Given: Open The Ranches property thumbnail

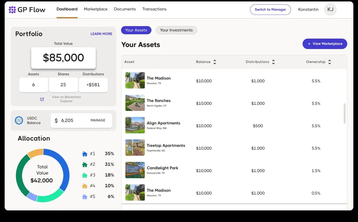Looking at the screenshot, I should (135, 103).
